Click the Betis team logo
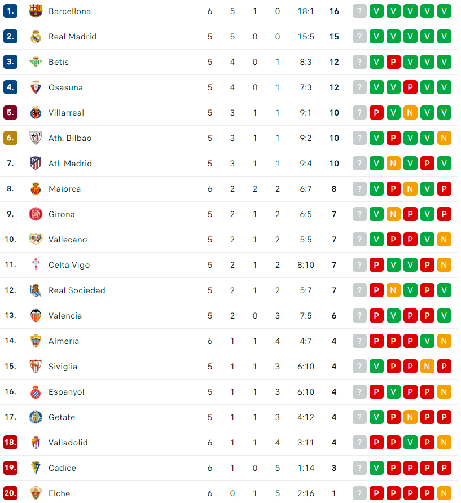The height and width of the screenshot is (503, 461). pos(36,62)
